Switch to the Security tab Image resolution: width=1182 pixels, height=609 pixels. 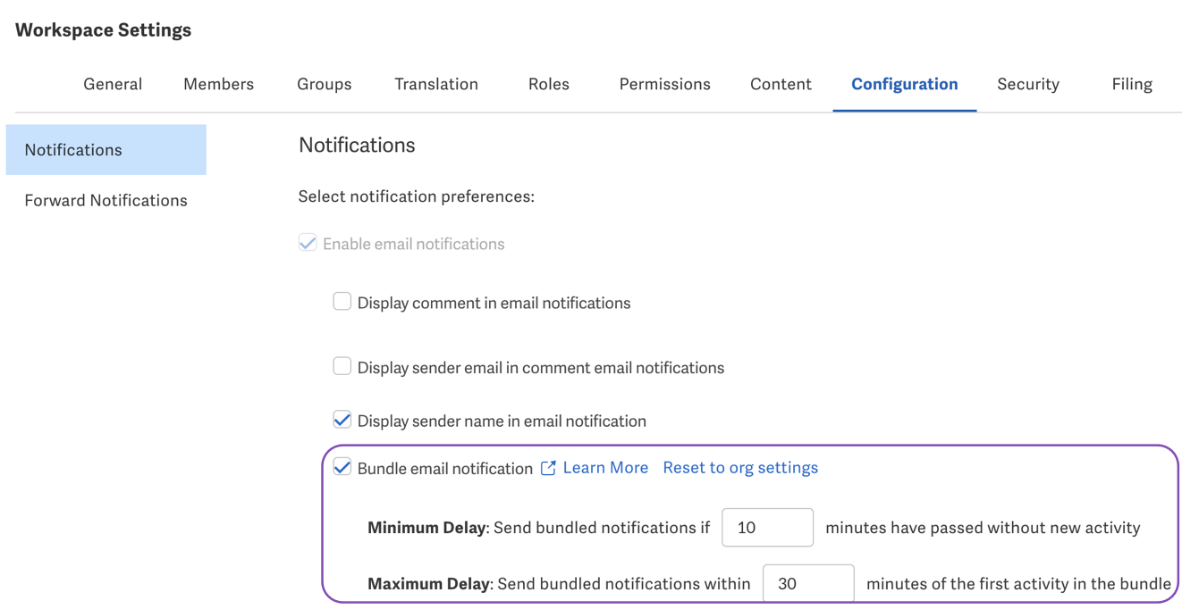tap(1028, 84)
